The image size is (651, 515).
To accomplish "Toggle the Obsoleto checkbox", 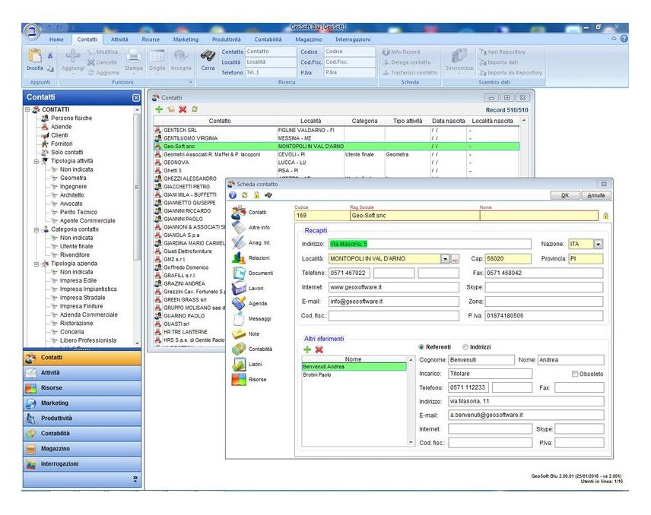I will 575,374.
